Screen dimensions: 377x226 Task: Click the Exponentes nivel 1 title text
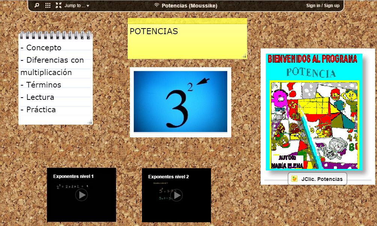(73, 176)
